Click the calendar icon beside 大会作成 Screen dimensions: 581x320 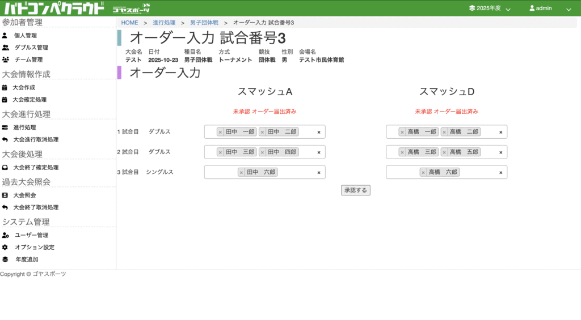5,88
